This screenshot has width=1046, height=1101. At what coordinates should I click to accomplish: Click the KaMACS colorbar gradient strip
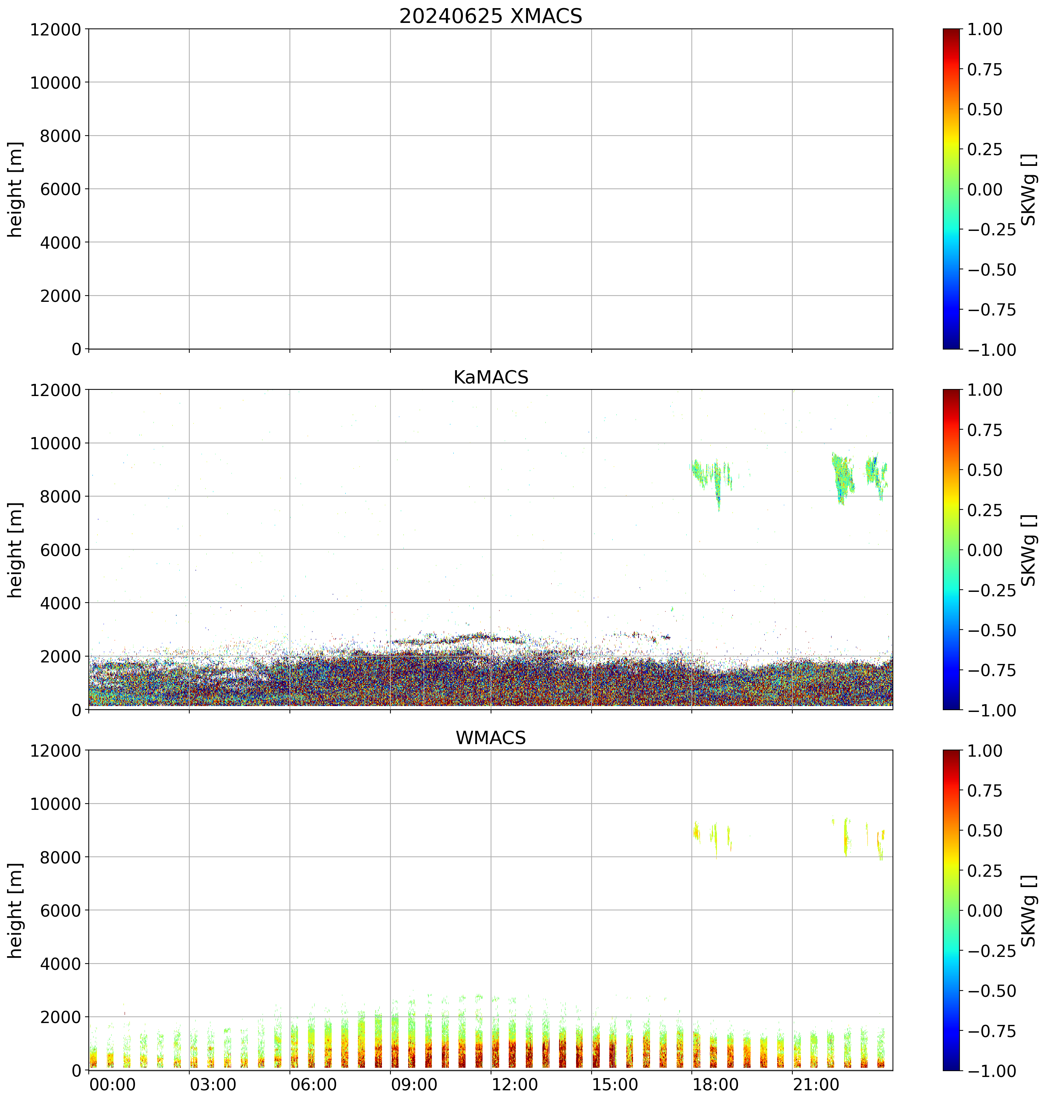951,549
